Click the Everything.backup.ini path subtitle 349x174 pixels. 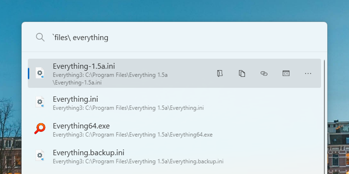coord(138,161)
